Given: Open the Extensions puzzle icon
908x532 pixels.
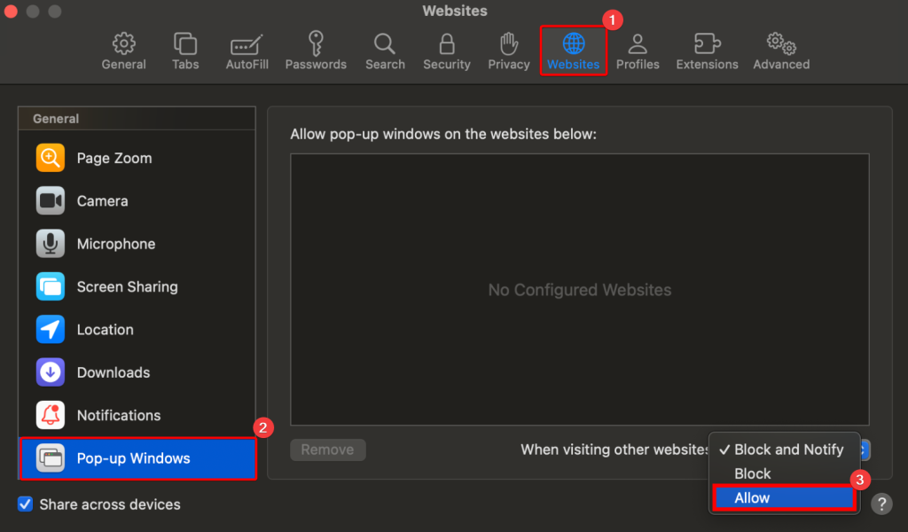Looking at the screenshot, I should 707,49.
